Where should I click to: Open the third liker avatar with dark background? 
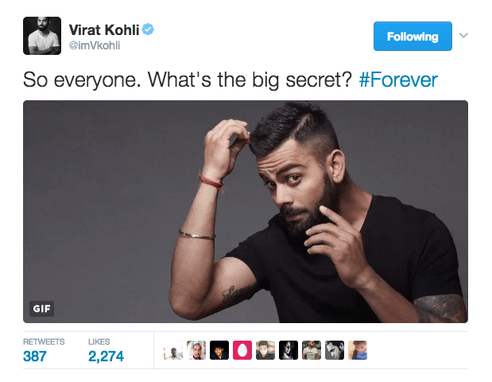[219, 350]
